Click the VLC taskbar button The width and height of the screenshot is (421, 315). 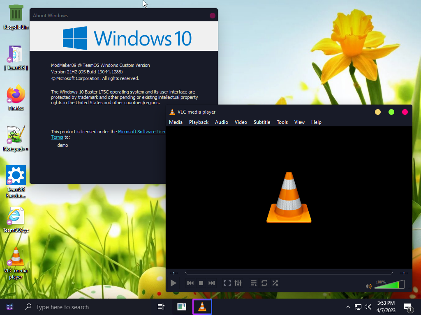(x=202, y=307)
